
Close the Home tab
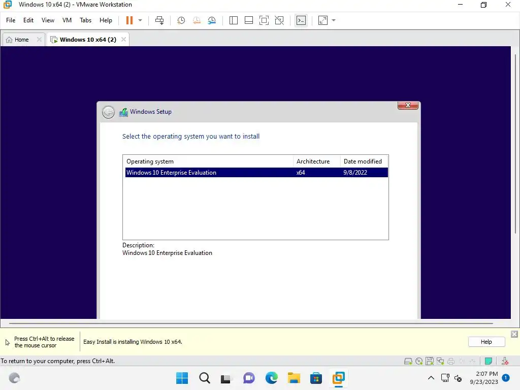point(39,40)
